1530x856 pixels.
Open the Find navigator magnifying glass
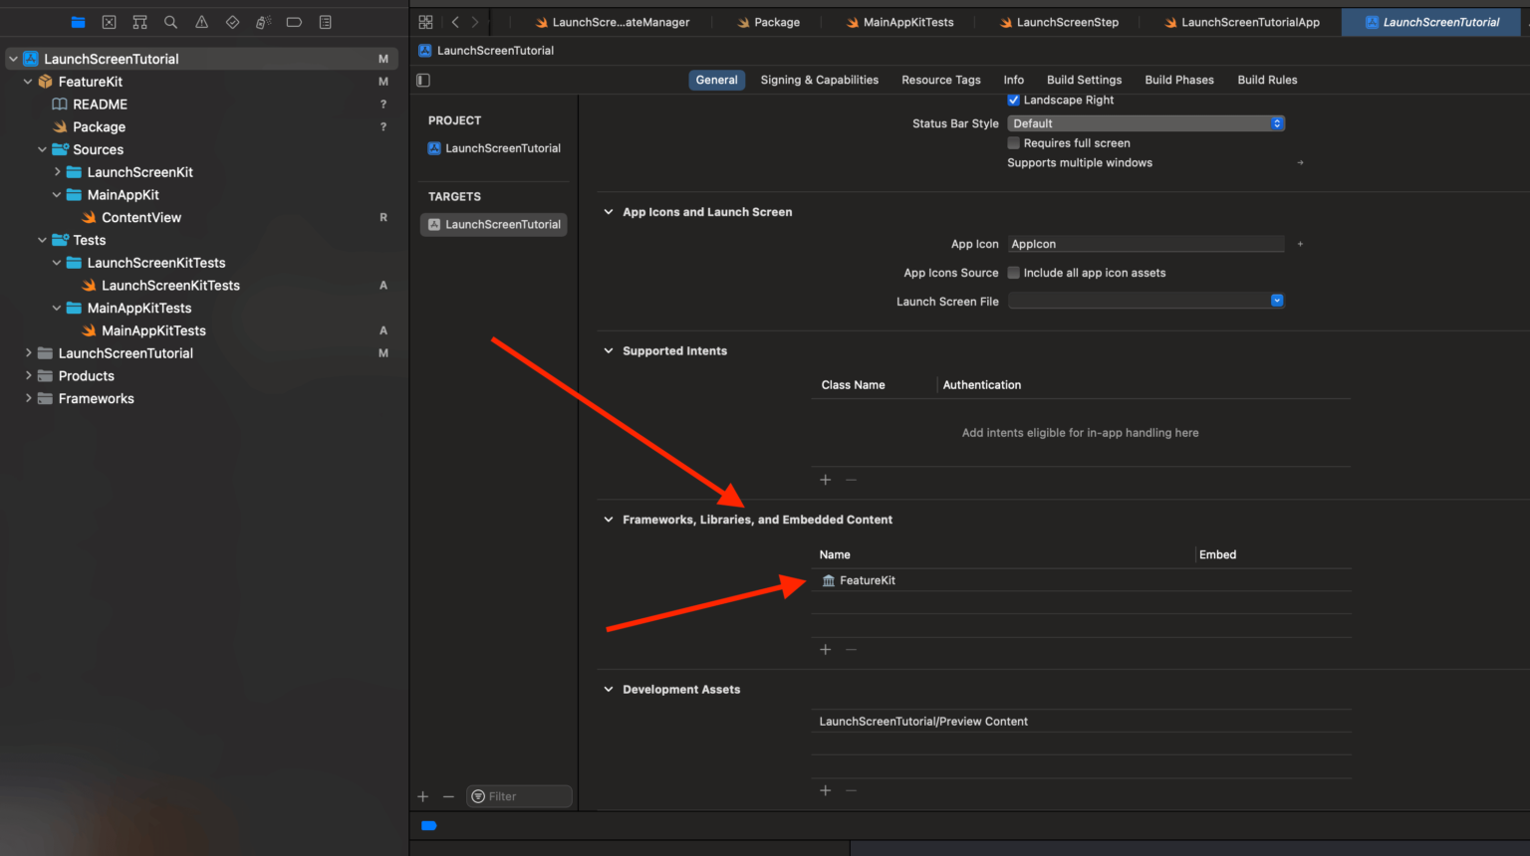170,21
